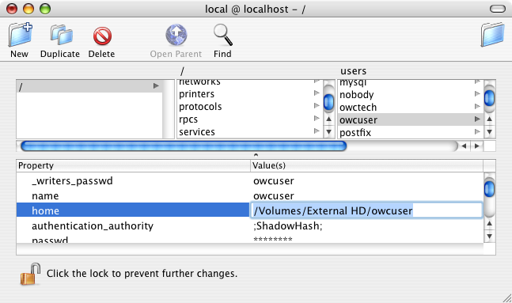Expand the printers directory arrow
The image size is (512, 303).
tap(317, 93)
